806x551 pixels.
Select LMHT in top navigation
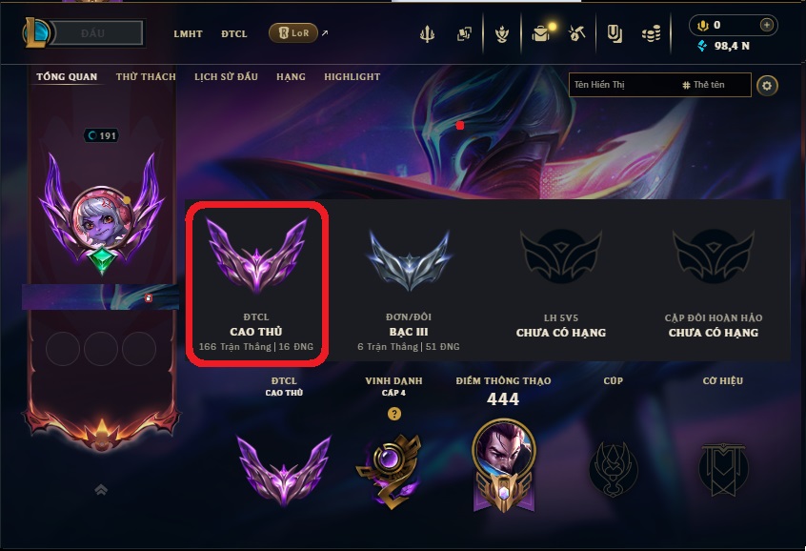(188, 34)
